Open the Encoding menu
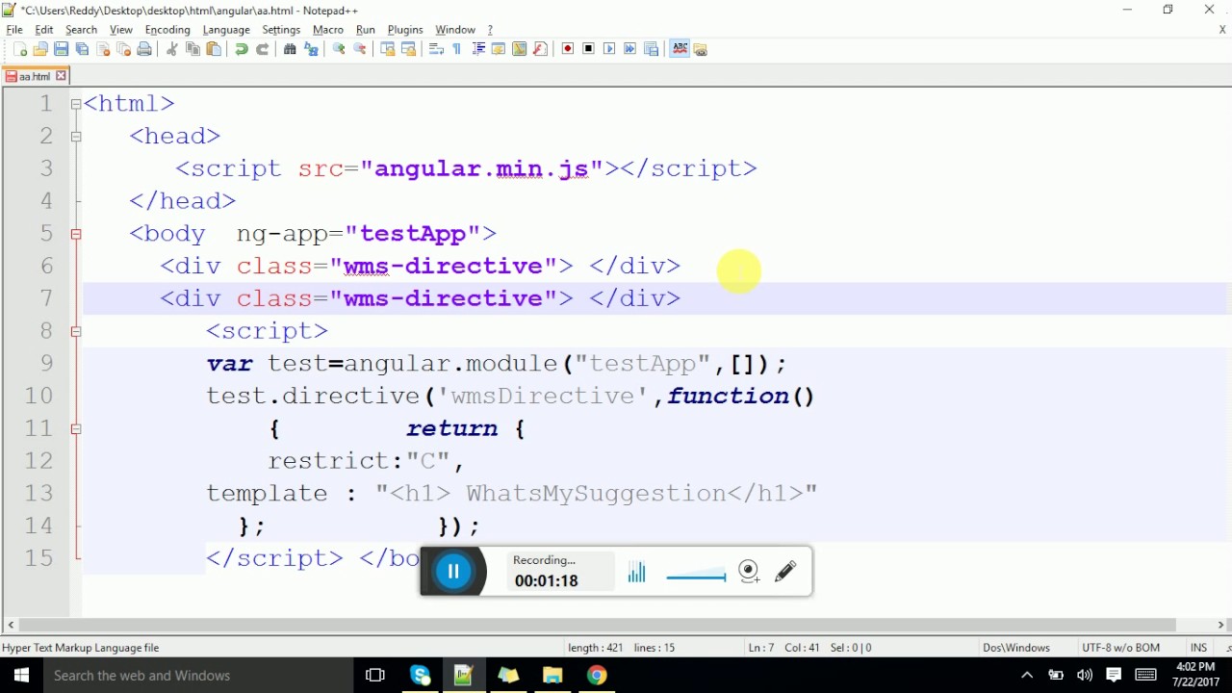This screenshot has height=693, width=1232. coord(167,30)
